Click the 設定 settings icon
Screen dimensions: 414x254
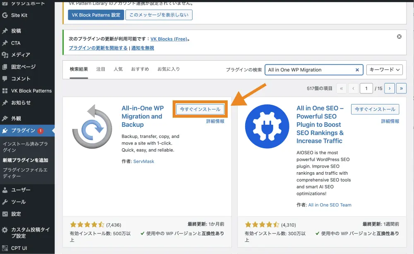pyautogui.click(x=5, y=214)
